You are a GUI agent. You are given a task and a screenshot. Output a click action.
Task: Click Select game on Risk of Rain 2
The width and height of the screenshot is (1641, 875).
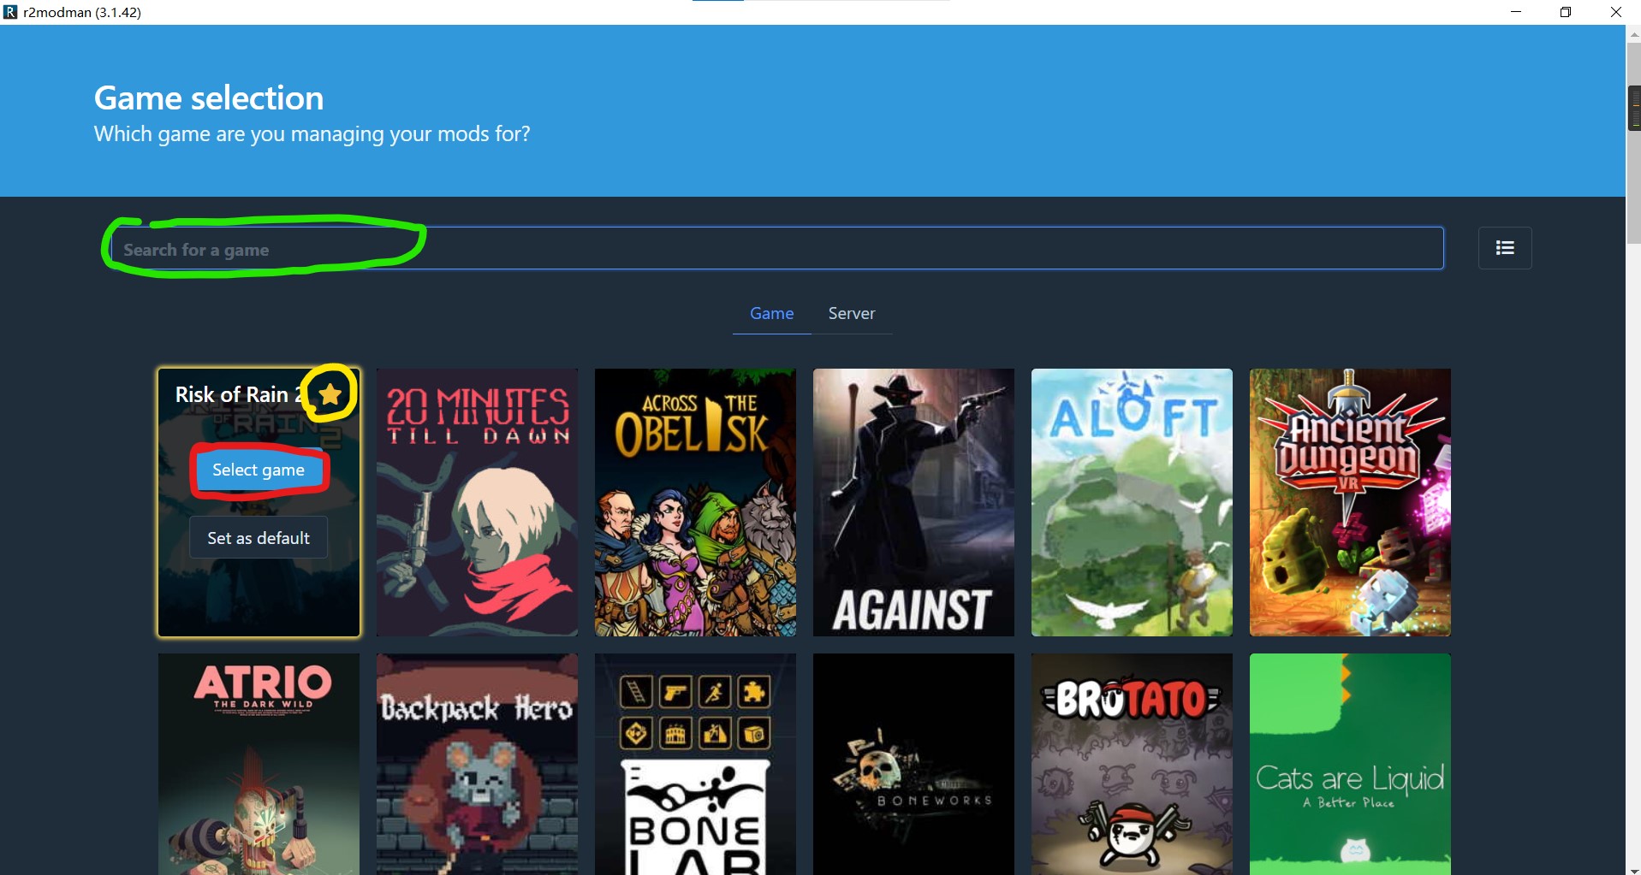coord(259,470)
